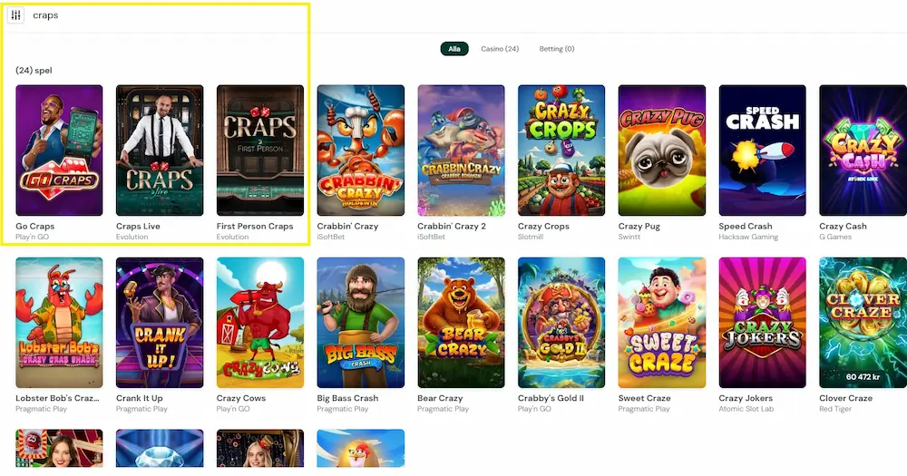Open the Big Bass Crash game tile
The image size is (907, 476).
[360, 322]
